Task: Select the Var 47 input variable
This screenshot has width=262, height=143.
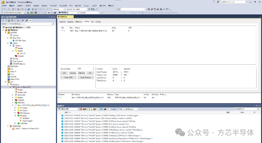Action: (x=23, y=53)
